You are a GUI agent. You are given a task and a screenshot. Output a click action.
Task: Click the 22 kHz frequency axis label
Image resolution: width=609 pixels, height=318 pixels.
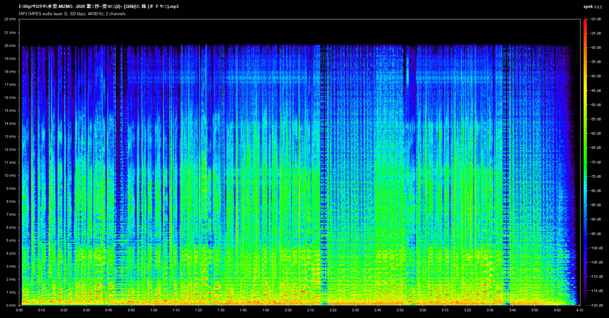point(10,19)
